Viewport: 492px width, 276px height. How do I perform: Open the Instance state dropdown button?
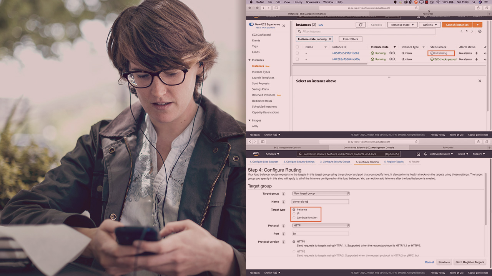(402, 25)
